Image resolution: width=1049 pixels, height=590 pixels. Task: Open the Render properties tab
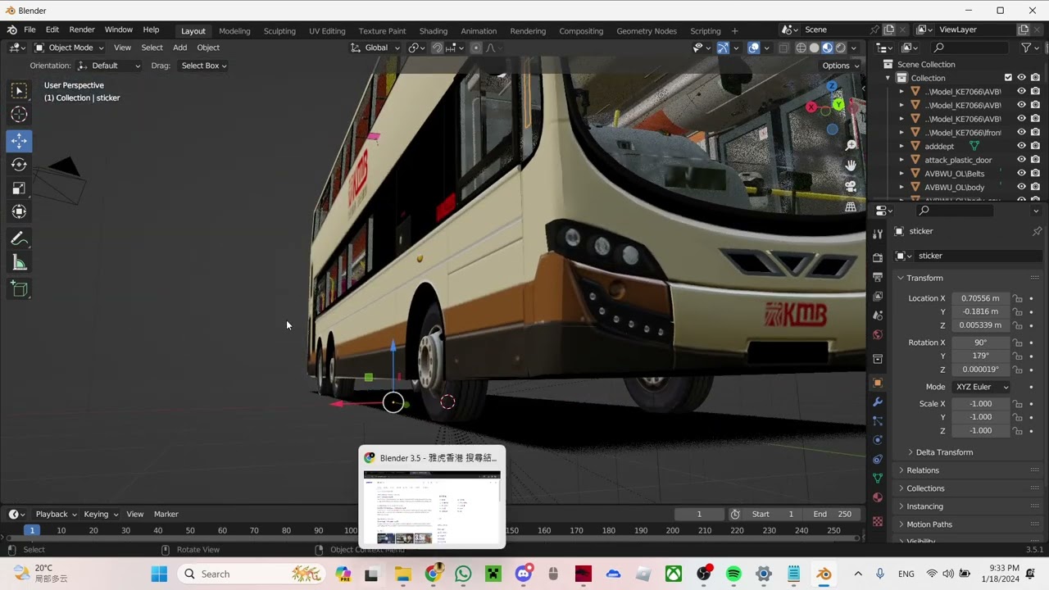878,257
